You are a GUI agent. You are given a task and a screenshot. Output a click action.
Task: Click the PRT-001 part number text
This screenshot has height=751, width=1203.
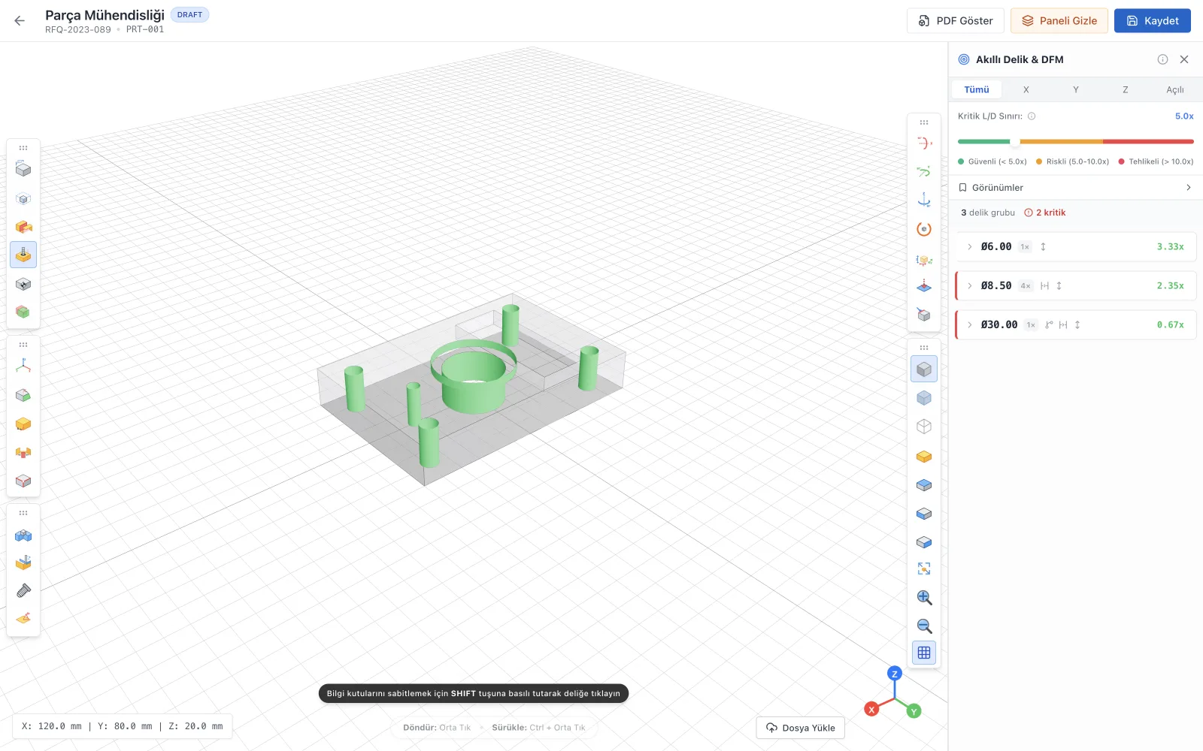tap(145, 30)
